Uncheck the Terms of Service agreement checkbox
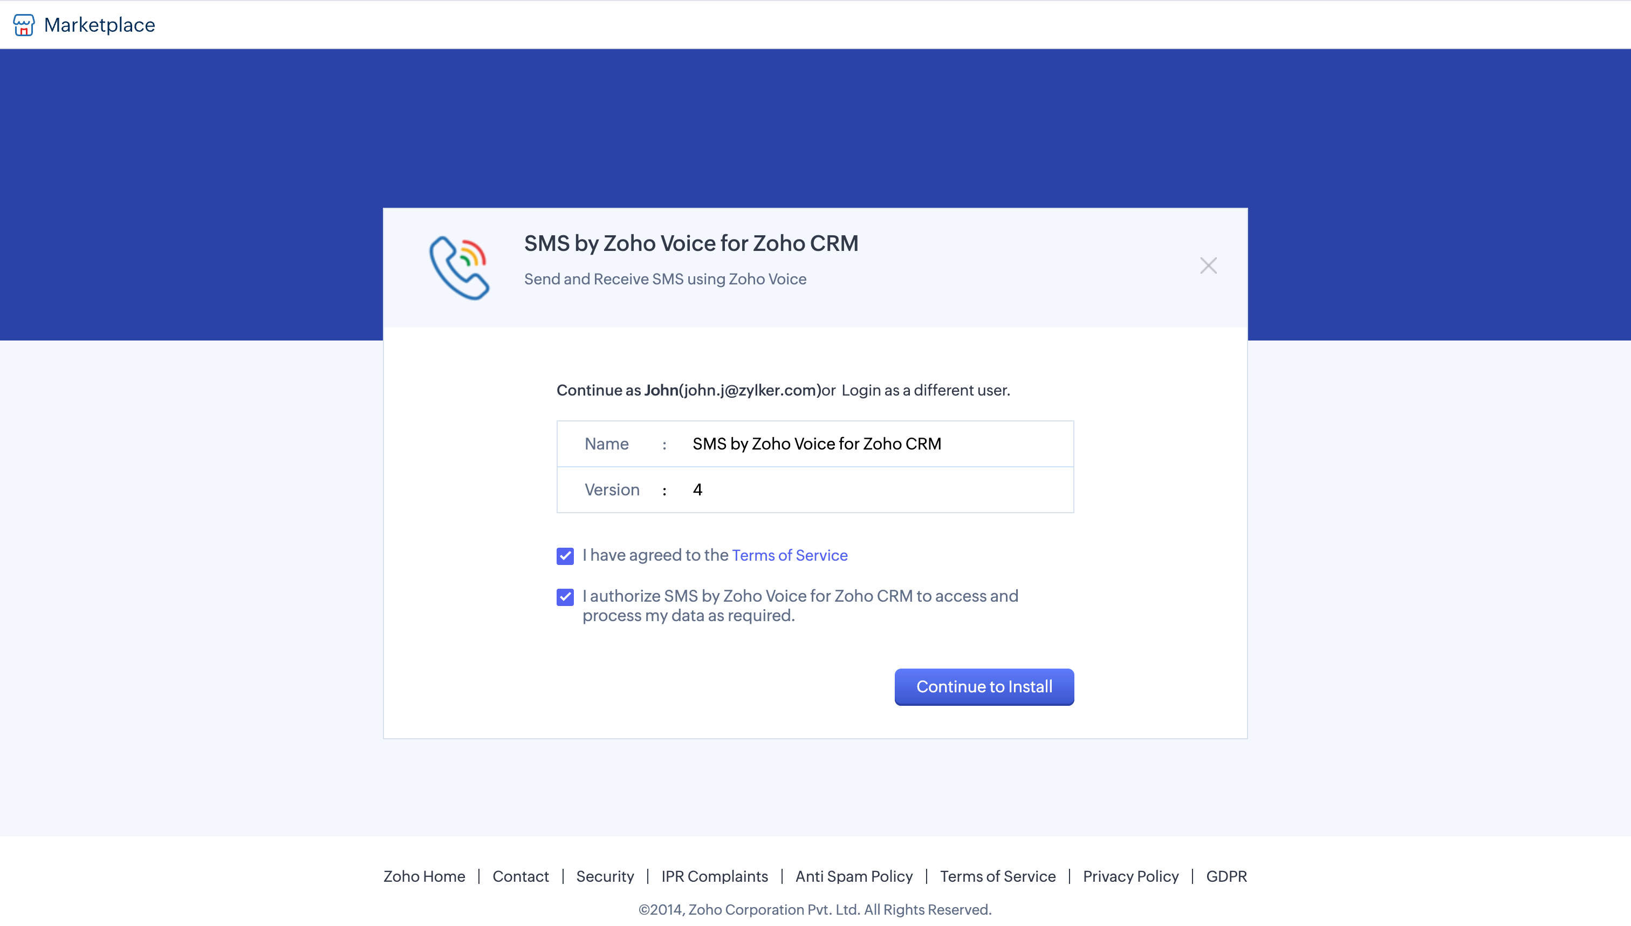 point(565,556)
